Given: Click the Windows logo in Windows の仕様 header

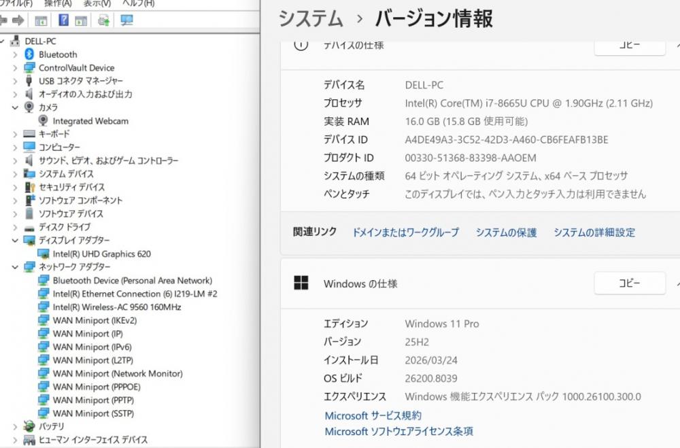Looking at the screenshot, I should pyautogui.click(x=301, y=283).
